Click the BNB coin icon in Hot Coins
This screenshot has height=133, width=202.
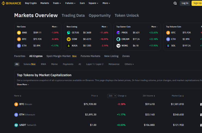[19, 33]
